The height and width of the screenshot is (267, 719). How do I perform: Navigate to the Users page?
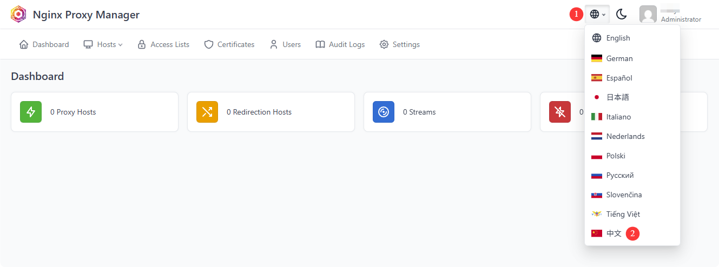[x=285, y=44]
